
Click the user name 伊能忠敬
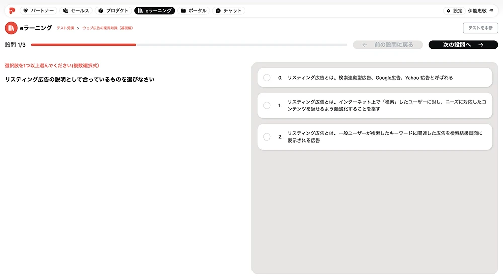477,11
